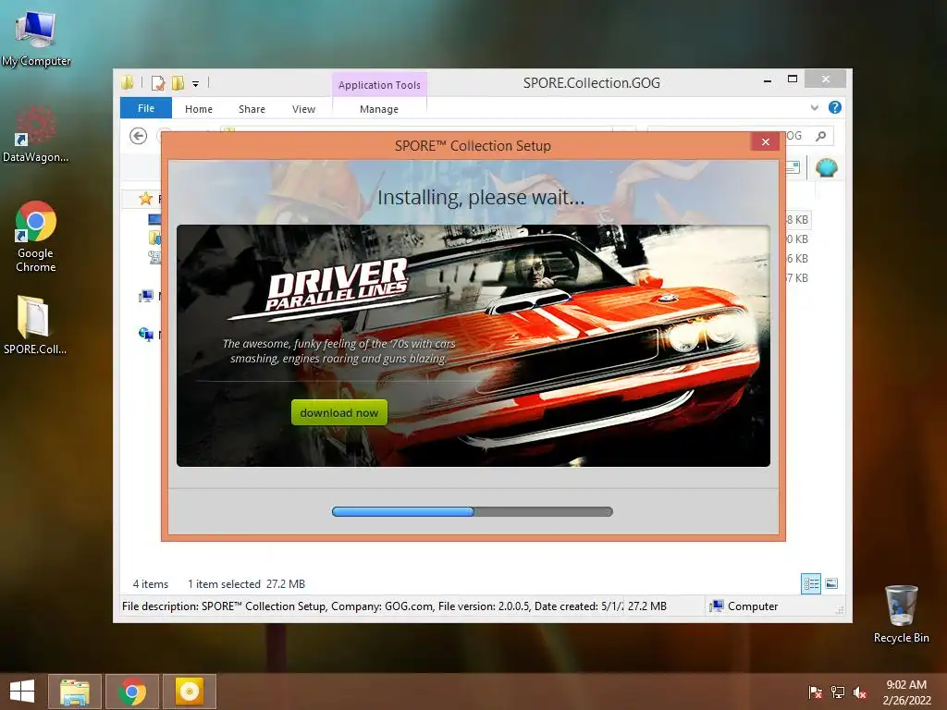947x710 pixels.
Task: Launch Google Chrome from the desktop
Action: 36,237
